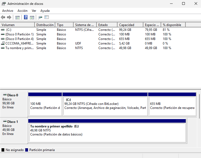The height and width of the screenshot is (158, 201).
Task: Toggle the action pane toolbar icon
Action: click(x=32, y=17)
